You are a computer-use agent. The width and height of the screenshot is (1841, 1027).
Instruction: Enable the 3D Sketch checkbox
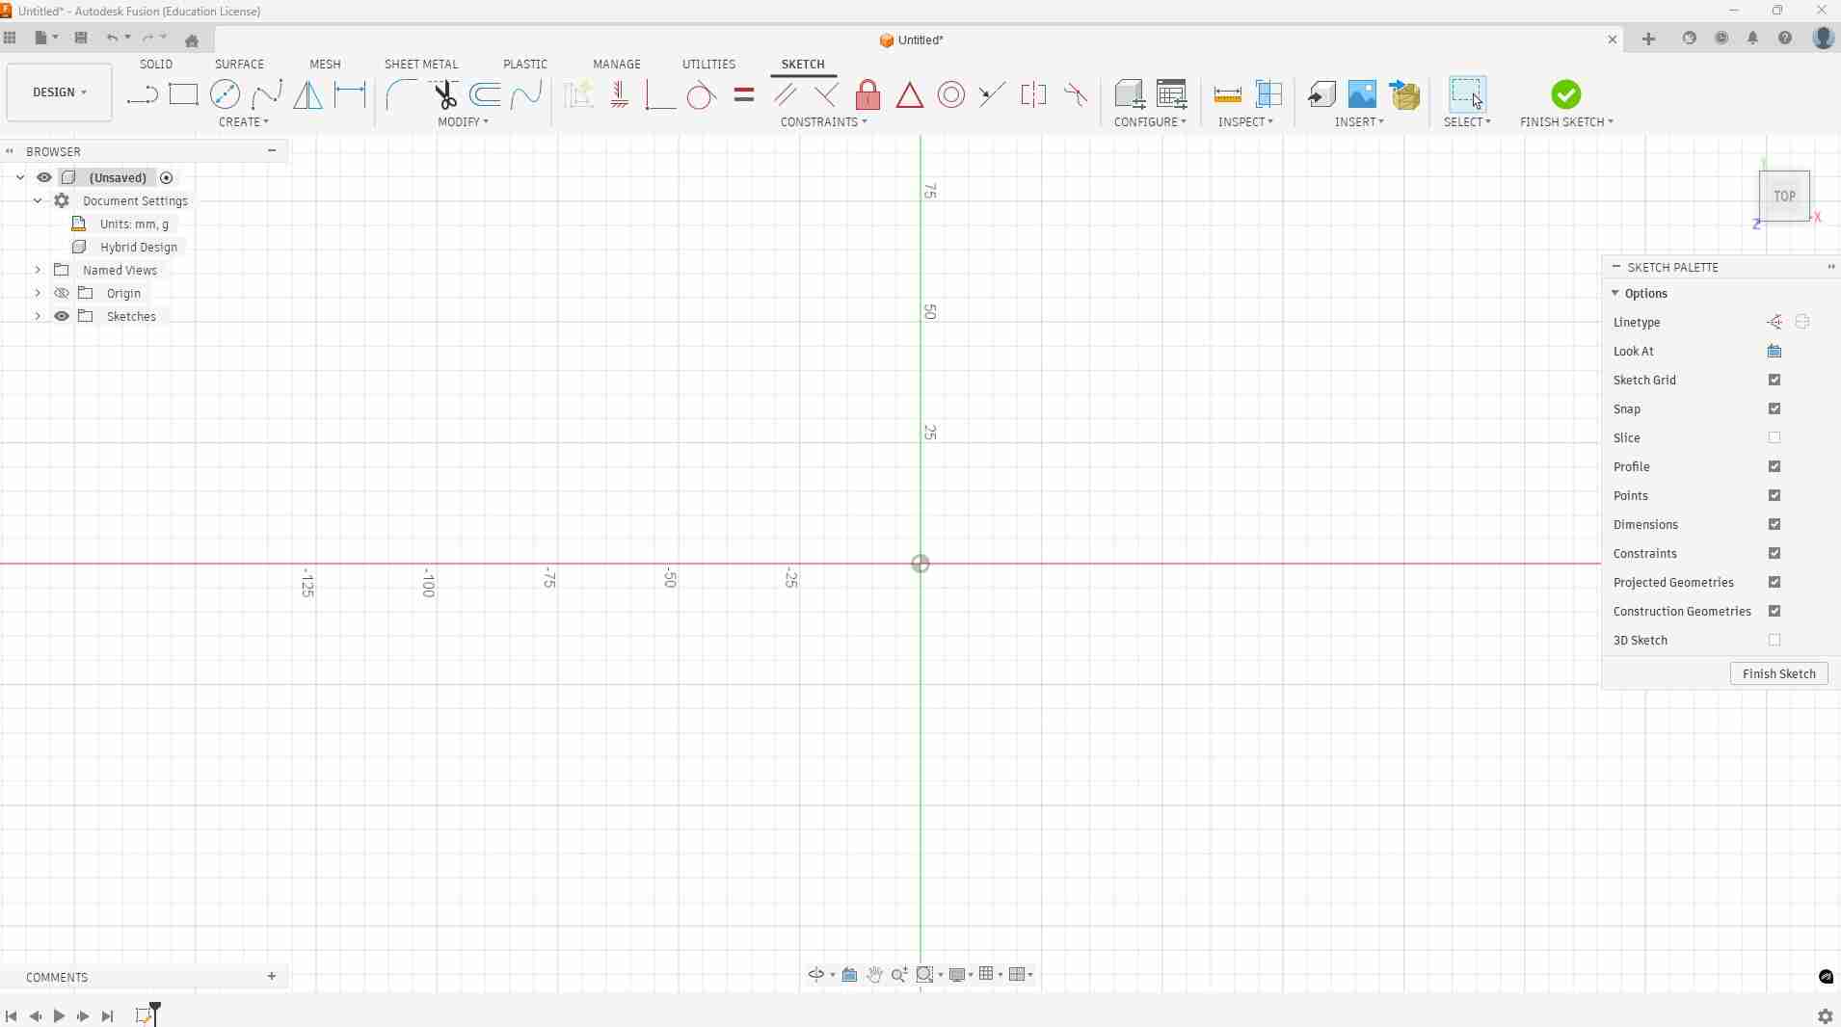(x=1774, y=641)
